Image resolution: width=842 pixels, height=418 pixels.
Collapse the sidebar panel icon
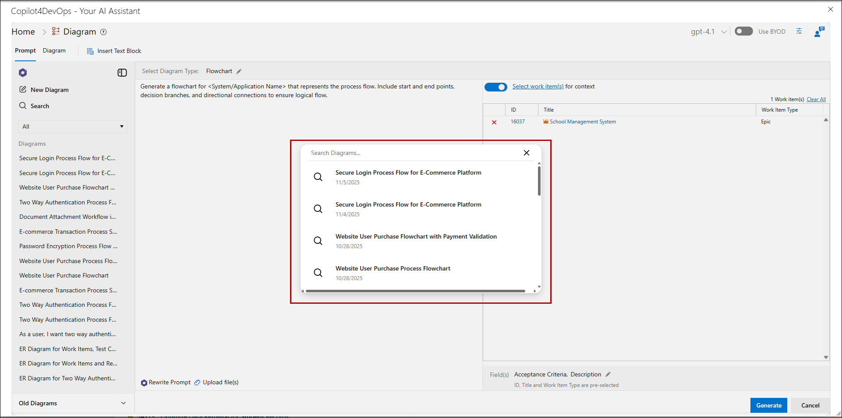[122, 73]
